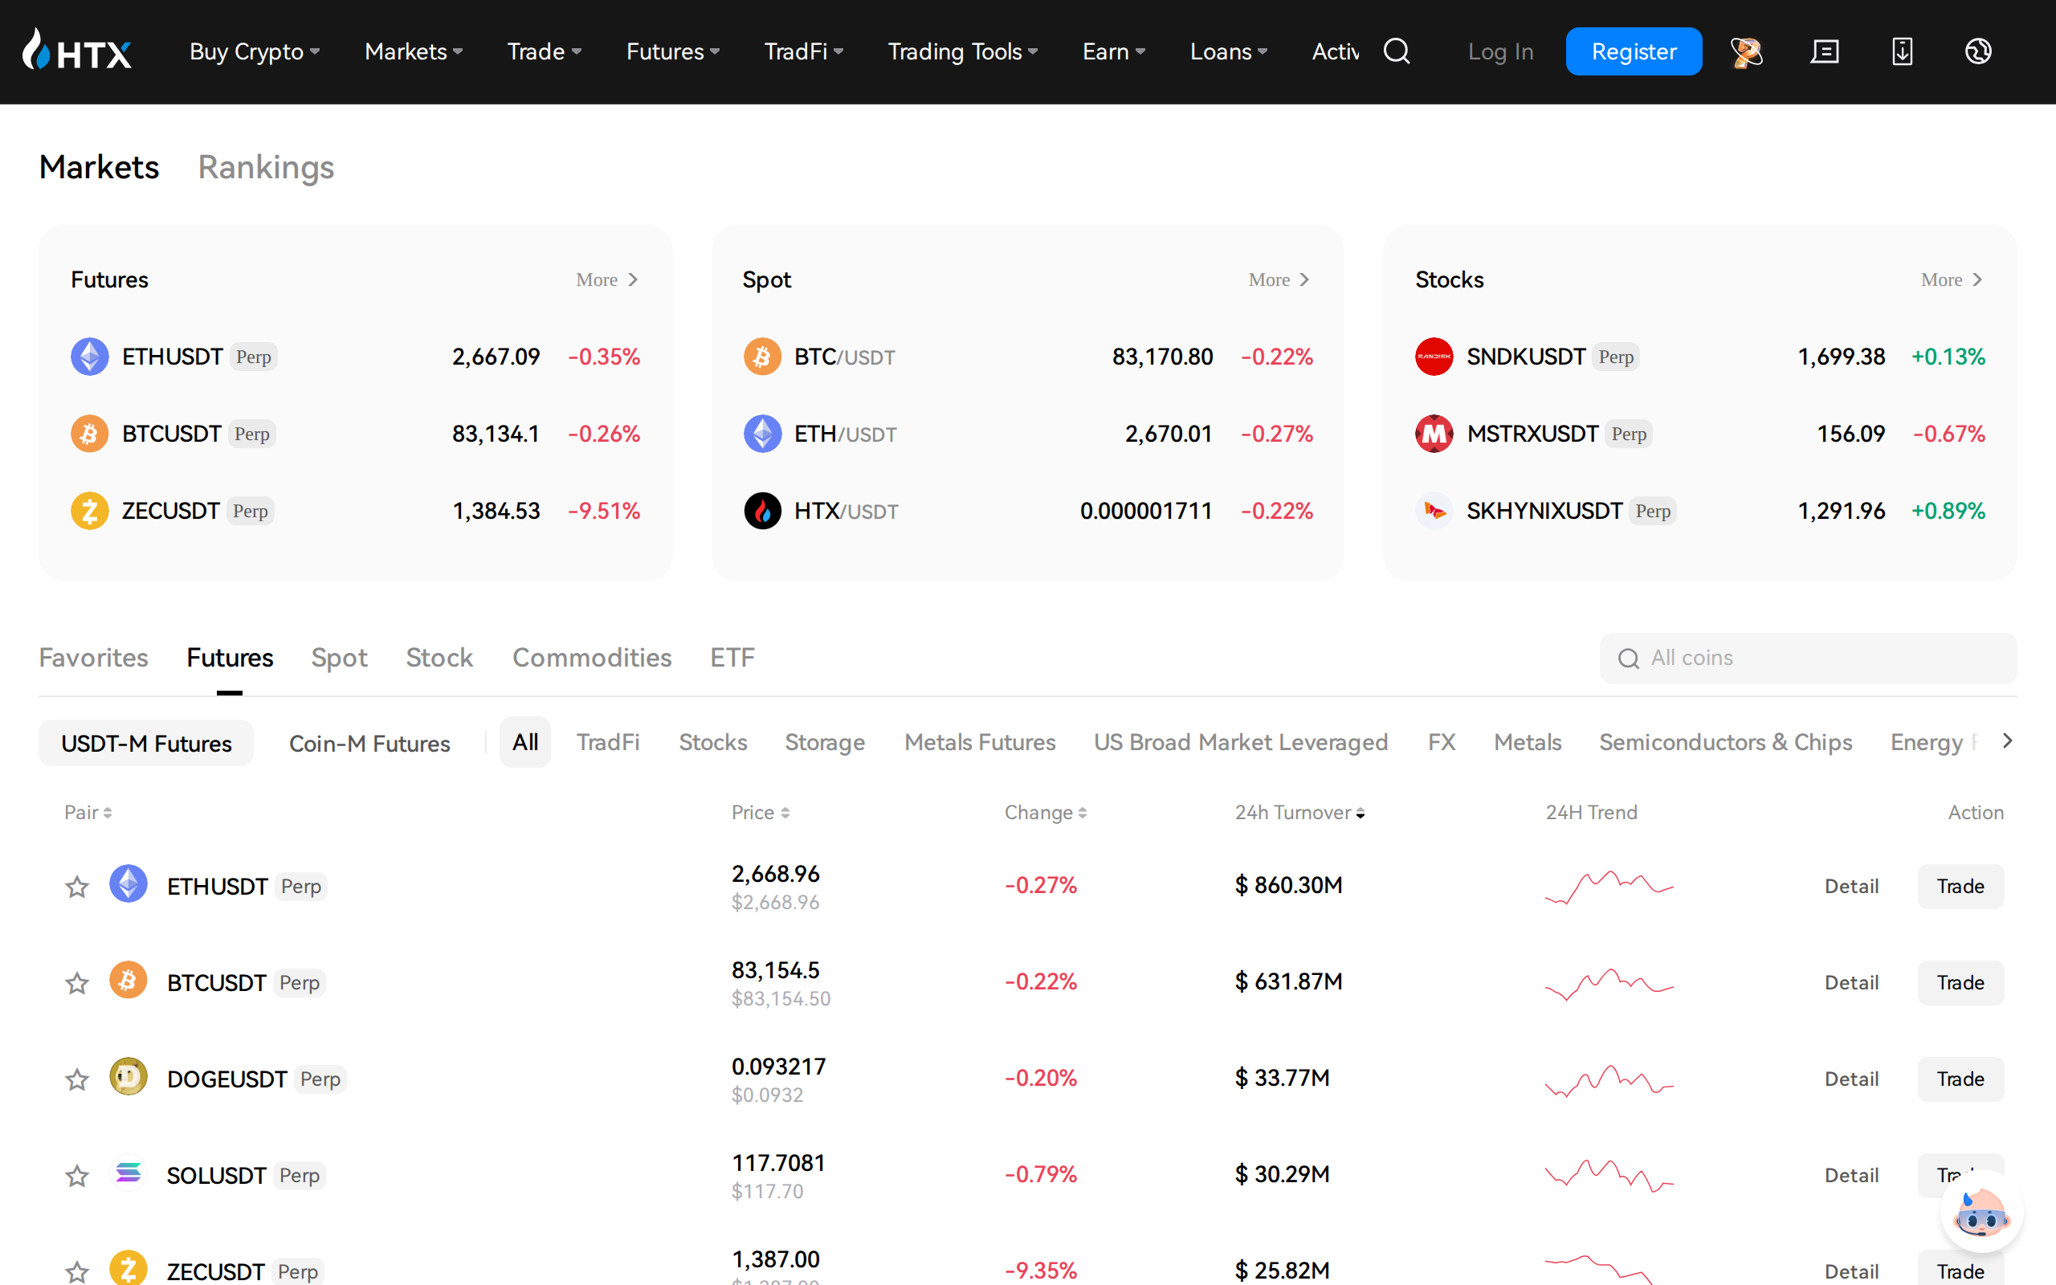Expand the Loans dropdown
Image resolution: width=2056 pixels, height=1285 pixels.
1229,52
